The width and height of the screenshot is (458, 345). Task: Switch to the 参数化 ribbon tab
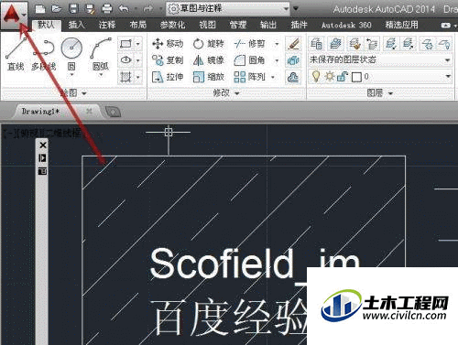(x=172, y=25)
